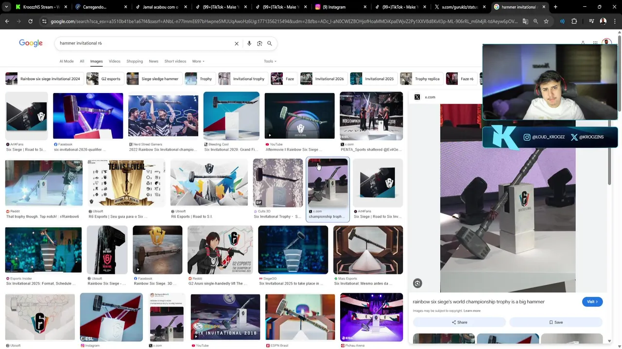Open six-invitational-2020-qualifier Facebook image

[88, 116]
